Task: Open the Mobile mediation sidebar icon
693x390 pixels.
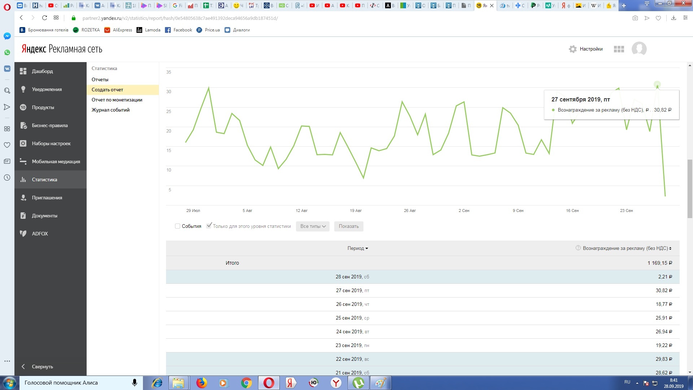Action: pos(23,161)
